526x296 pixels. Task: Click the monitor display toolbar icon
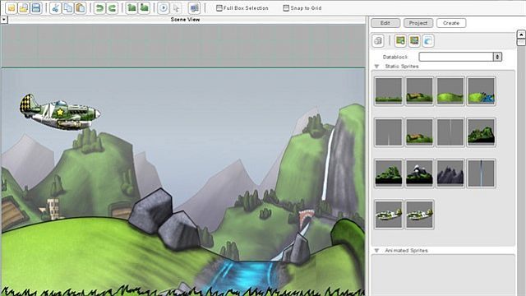(194, 7)
